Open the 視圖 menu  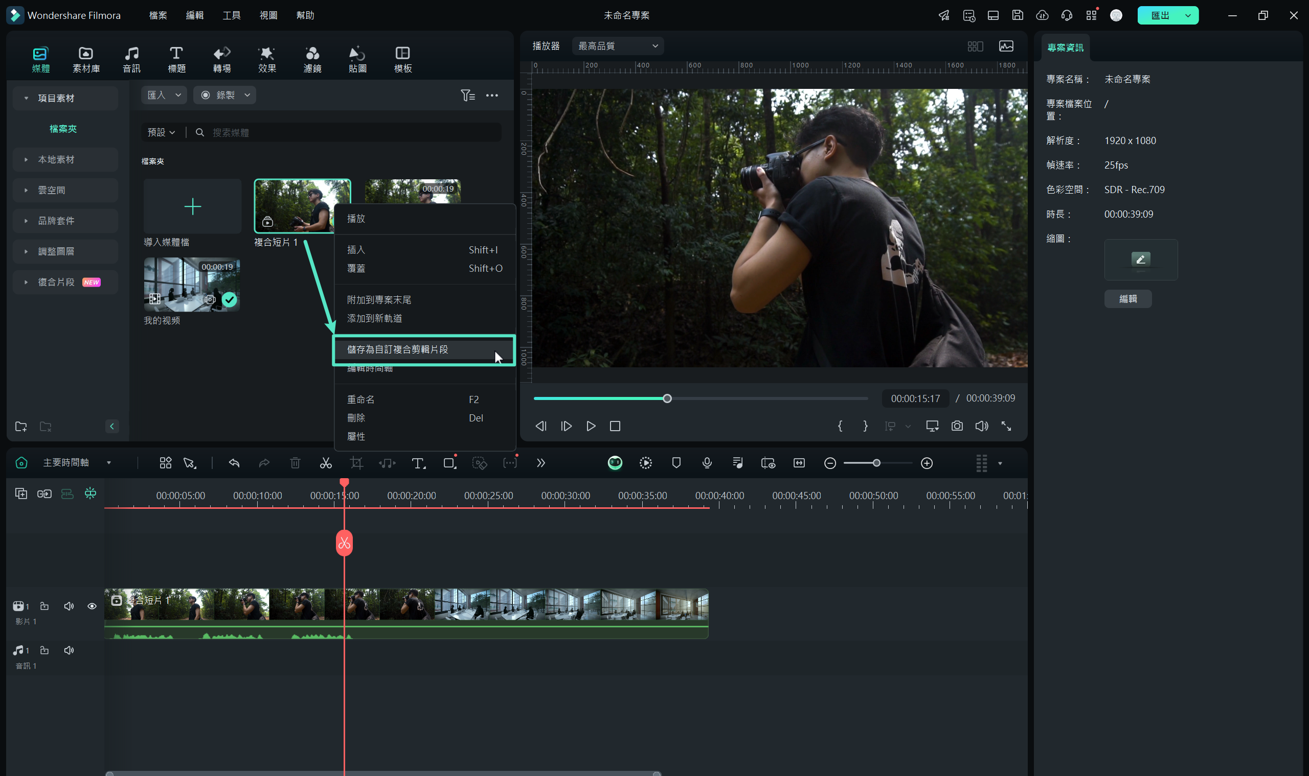[268, 15]
